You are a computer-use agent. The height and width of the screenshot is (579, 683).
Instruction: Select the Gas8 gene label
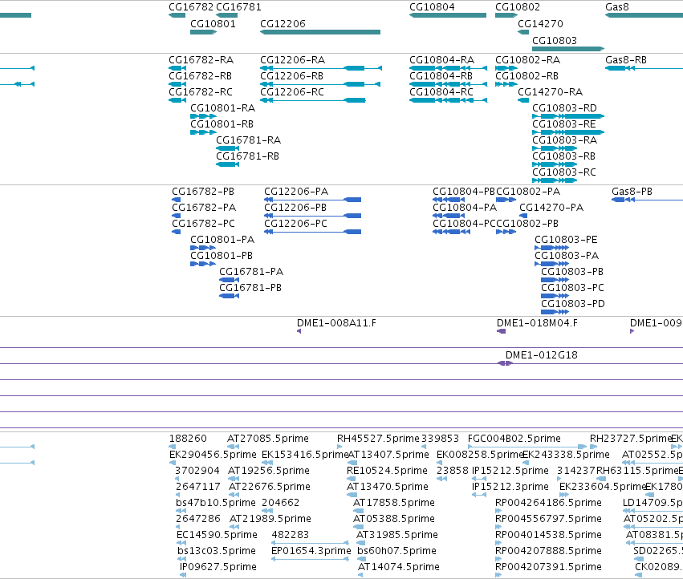click(617, 7)
